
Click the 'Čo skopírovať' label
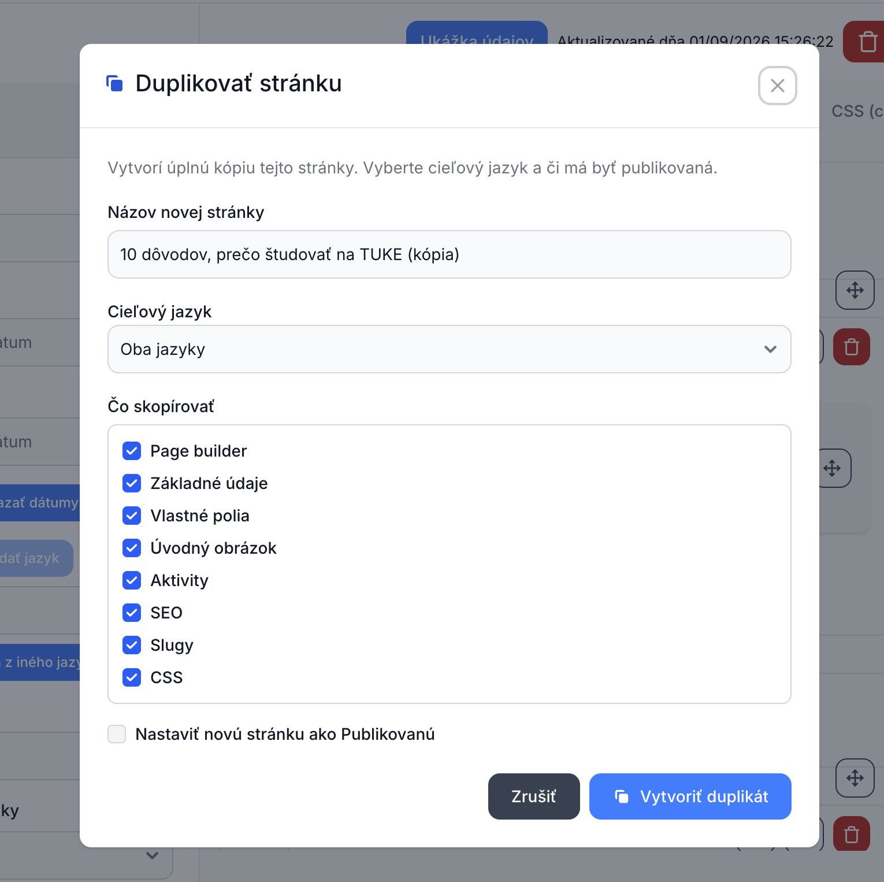pyautogui.click(x=161, y=406)
